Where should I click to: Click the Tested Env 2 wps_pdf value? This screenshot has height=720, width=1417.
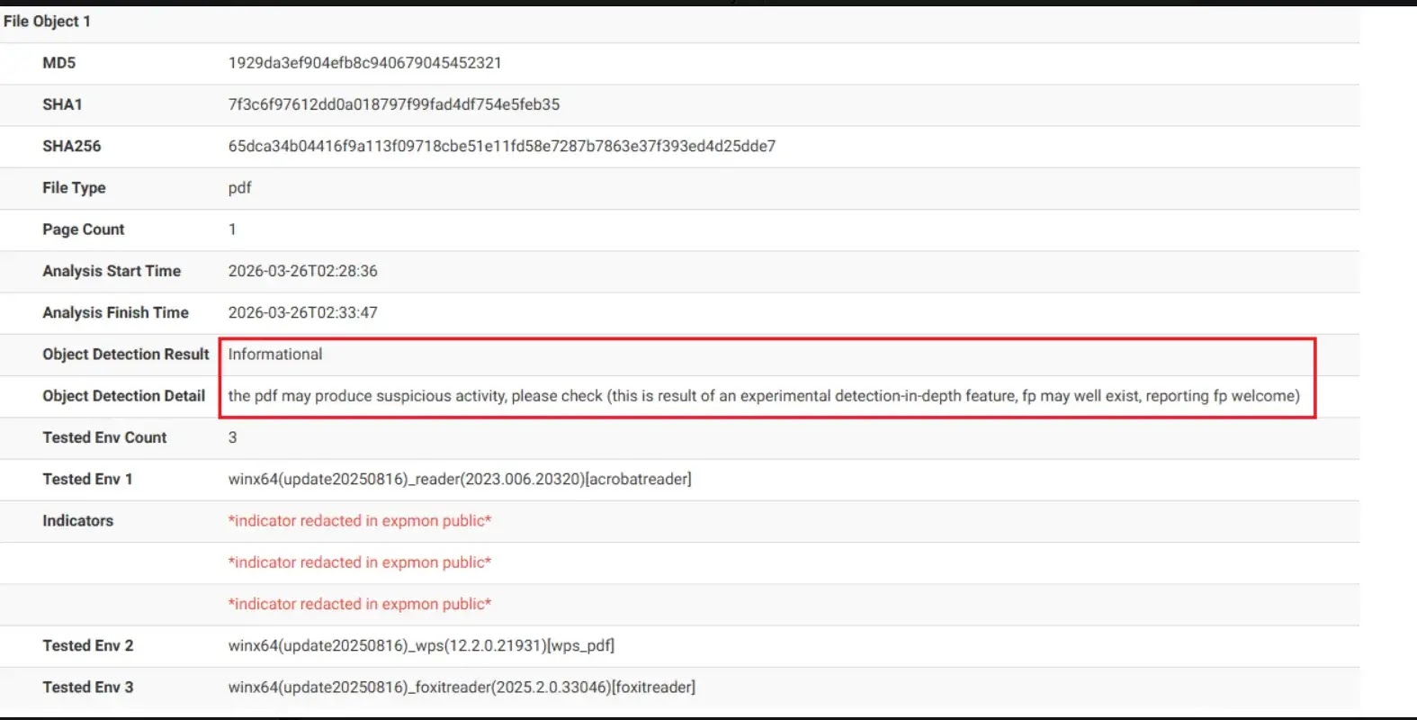tap(421, 645)
